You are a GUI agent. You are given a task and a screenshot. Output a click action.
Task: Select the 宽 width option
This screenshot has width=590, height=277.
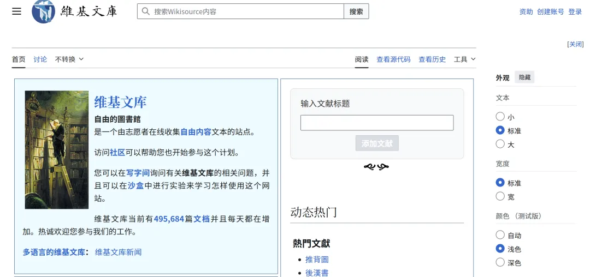tap(500, 196)
